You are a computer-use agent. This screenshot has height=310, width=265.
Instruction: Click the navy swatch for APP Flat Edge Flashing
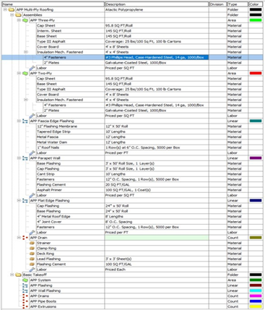click(x=256, y=200)
